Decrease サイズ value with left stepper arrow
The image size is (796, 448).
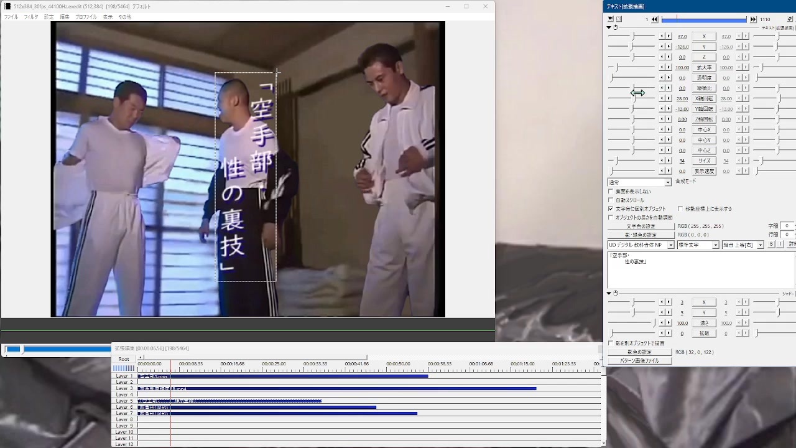(x=662, y=161)
